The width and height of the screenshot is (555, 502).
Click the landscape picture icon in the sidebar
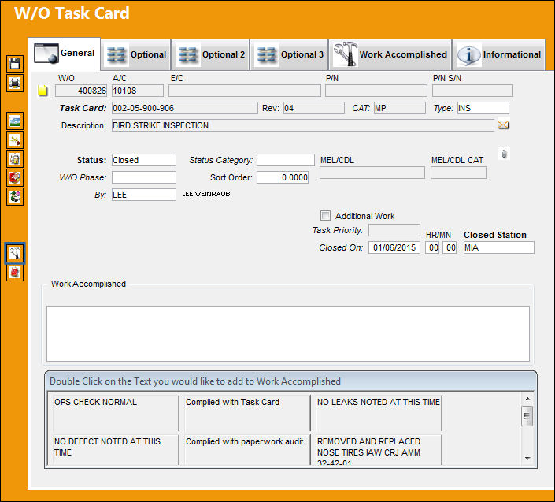click(x=15, y=121)
